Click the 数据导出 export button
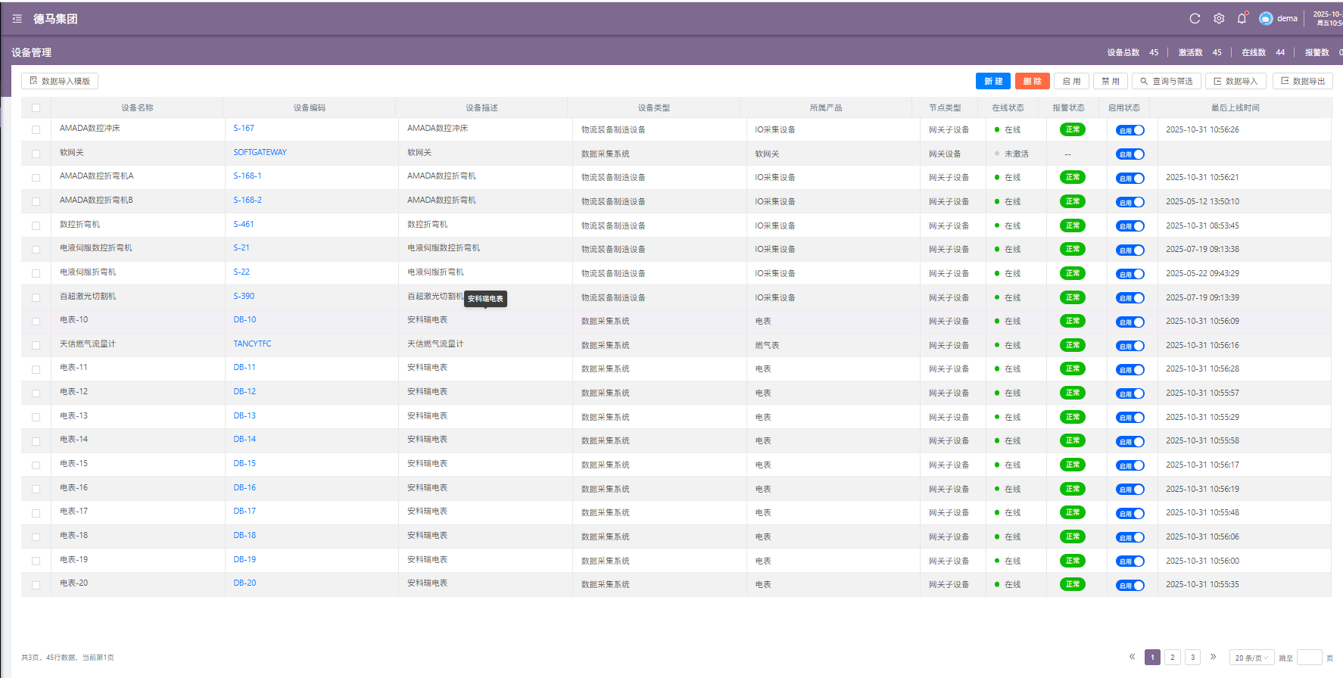This screenshot has width=1343, height=678. [x=1302, y=81]
